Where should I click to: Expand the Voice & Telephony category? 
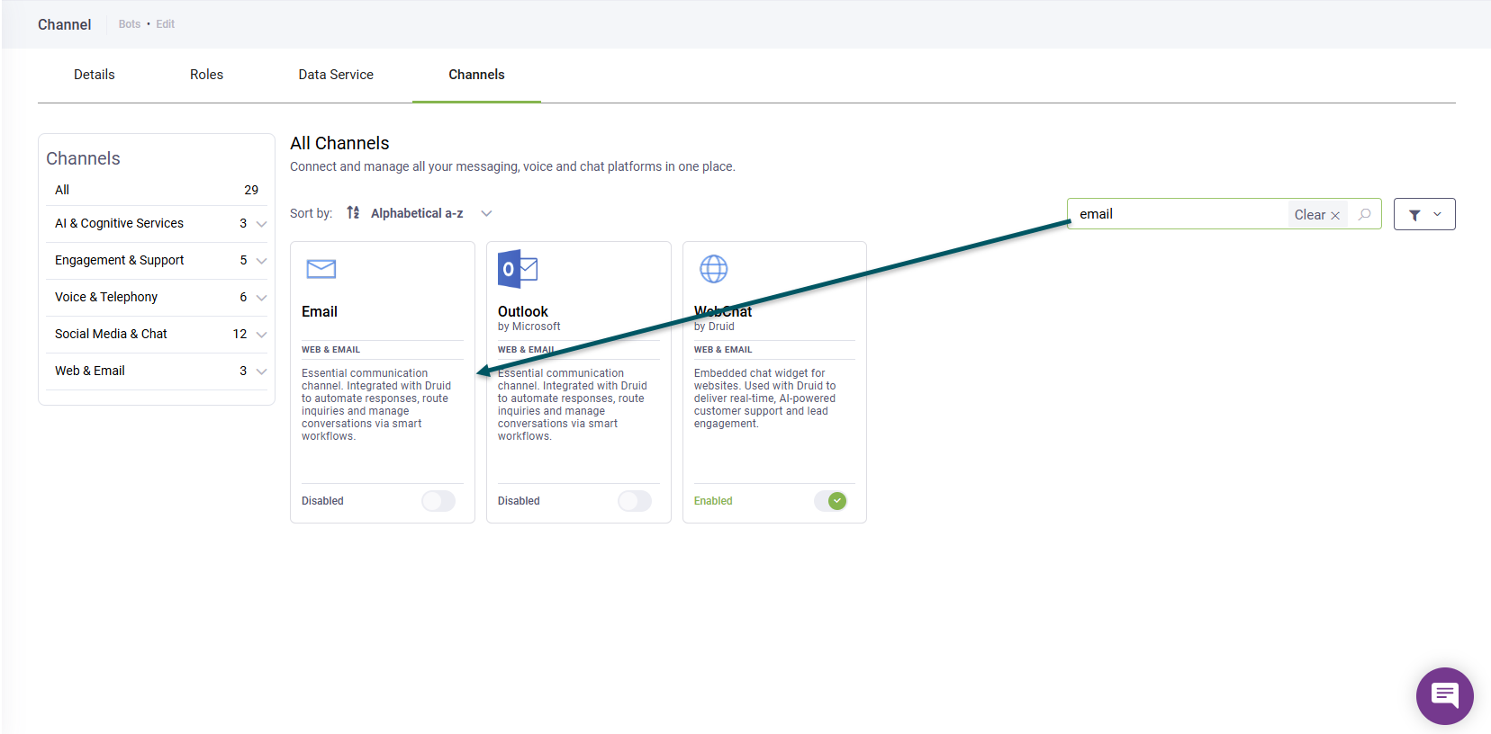pos(261,298)
